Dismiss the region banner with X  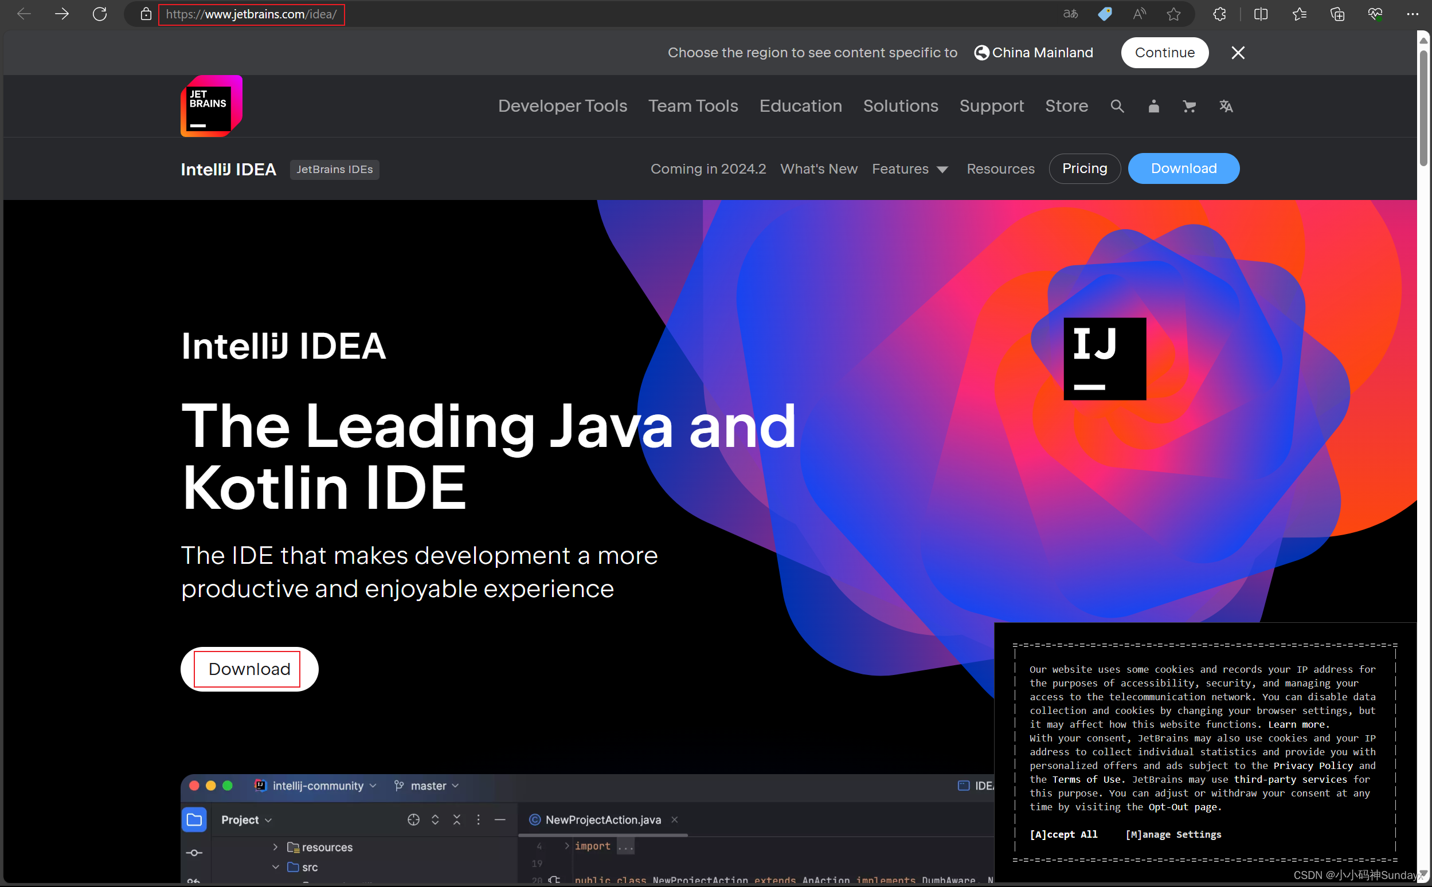tap(1238, 53)
